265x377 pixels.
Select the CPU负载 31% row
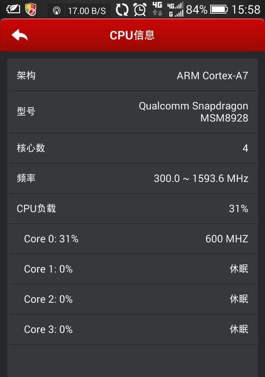pos(132,208)
